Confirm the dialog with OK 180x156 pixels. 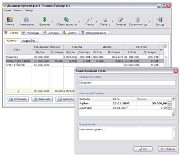point(143,149)
